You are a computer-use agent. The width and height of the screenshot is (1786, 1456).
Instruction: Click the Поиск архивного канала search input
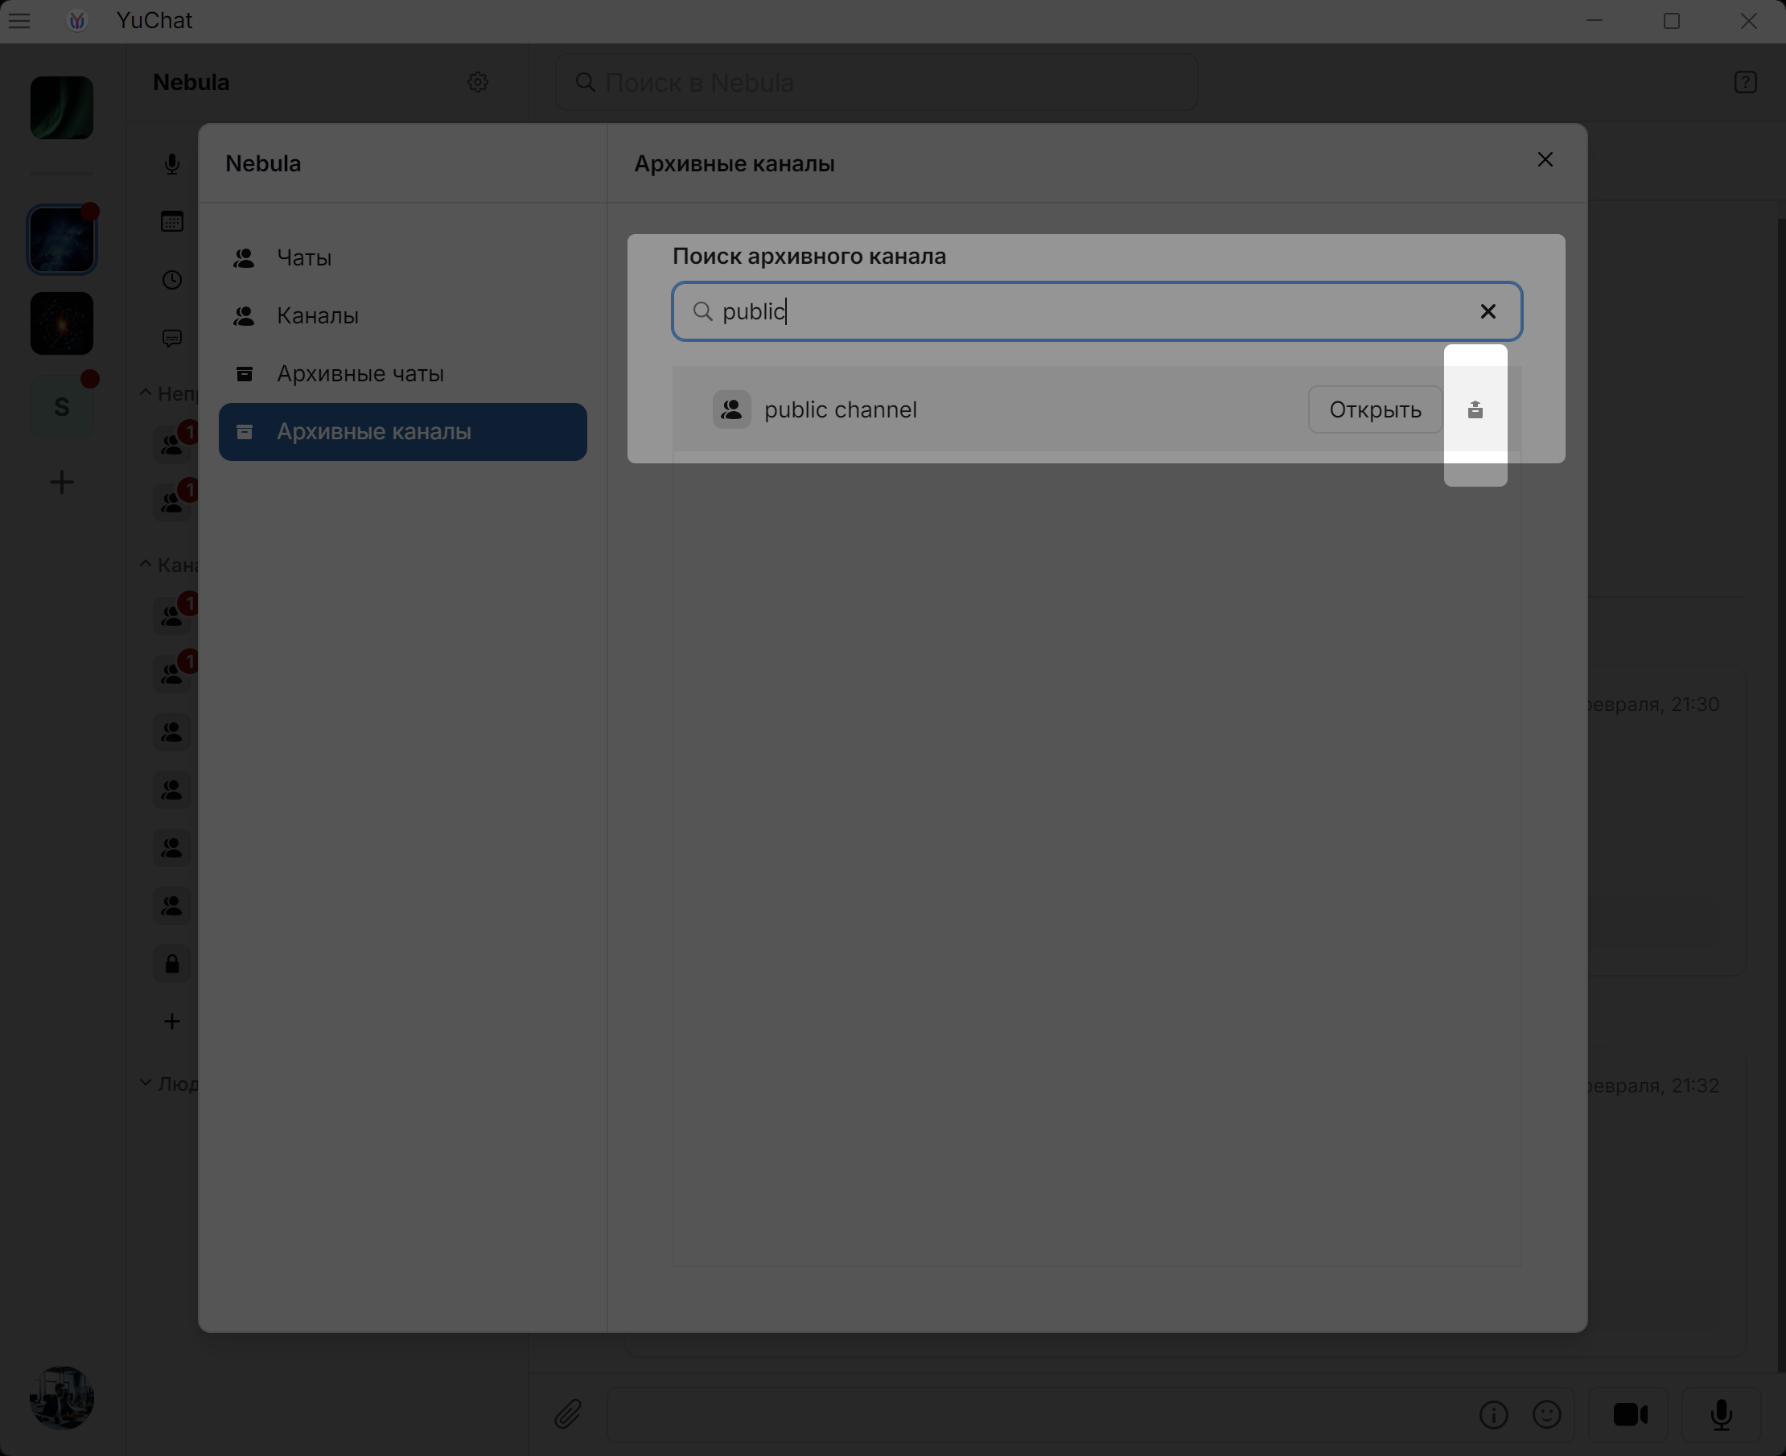1097,312
